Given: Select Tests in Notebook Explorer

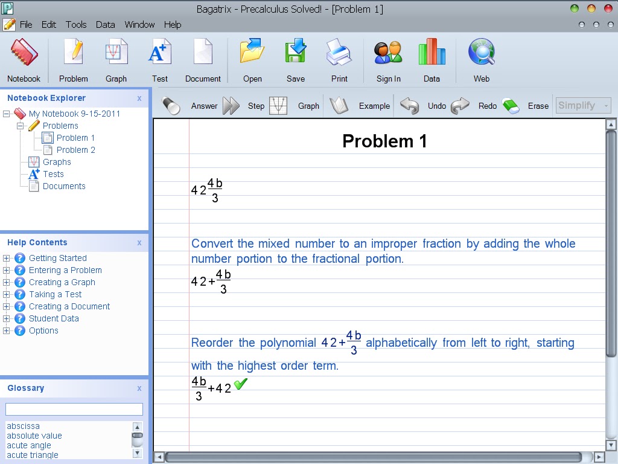Looking at the screenshot, I should click(53, 174).
